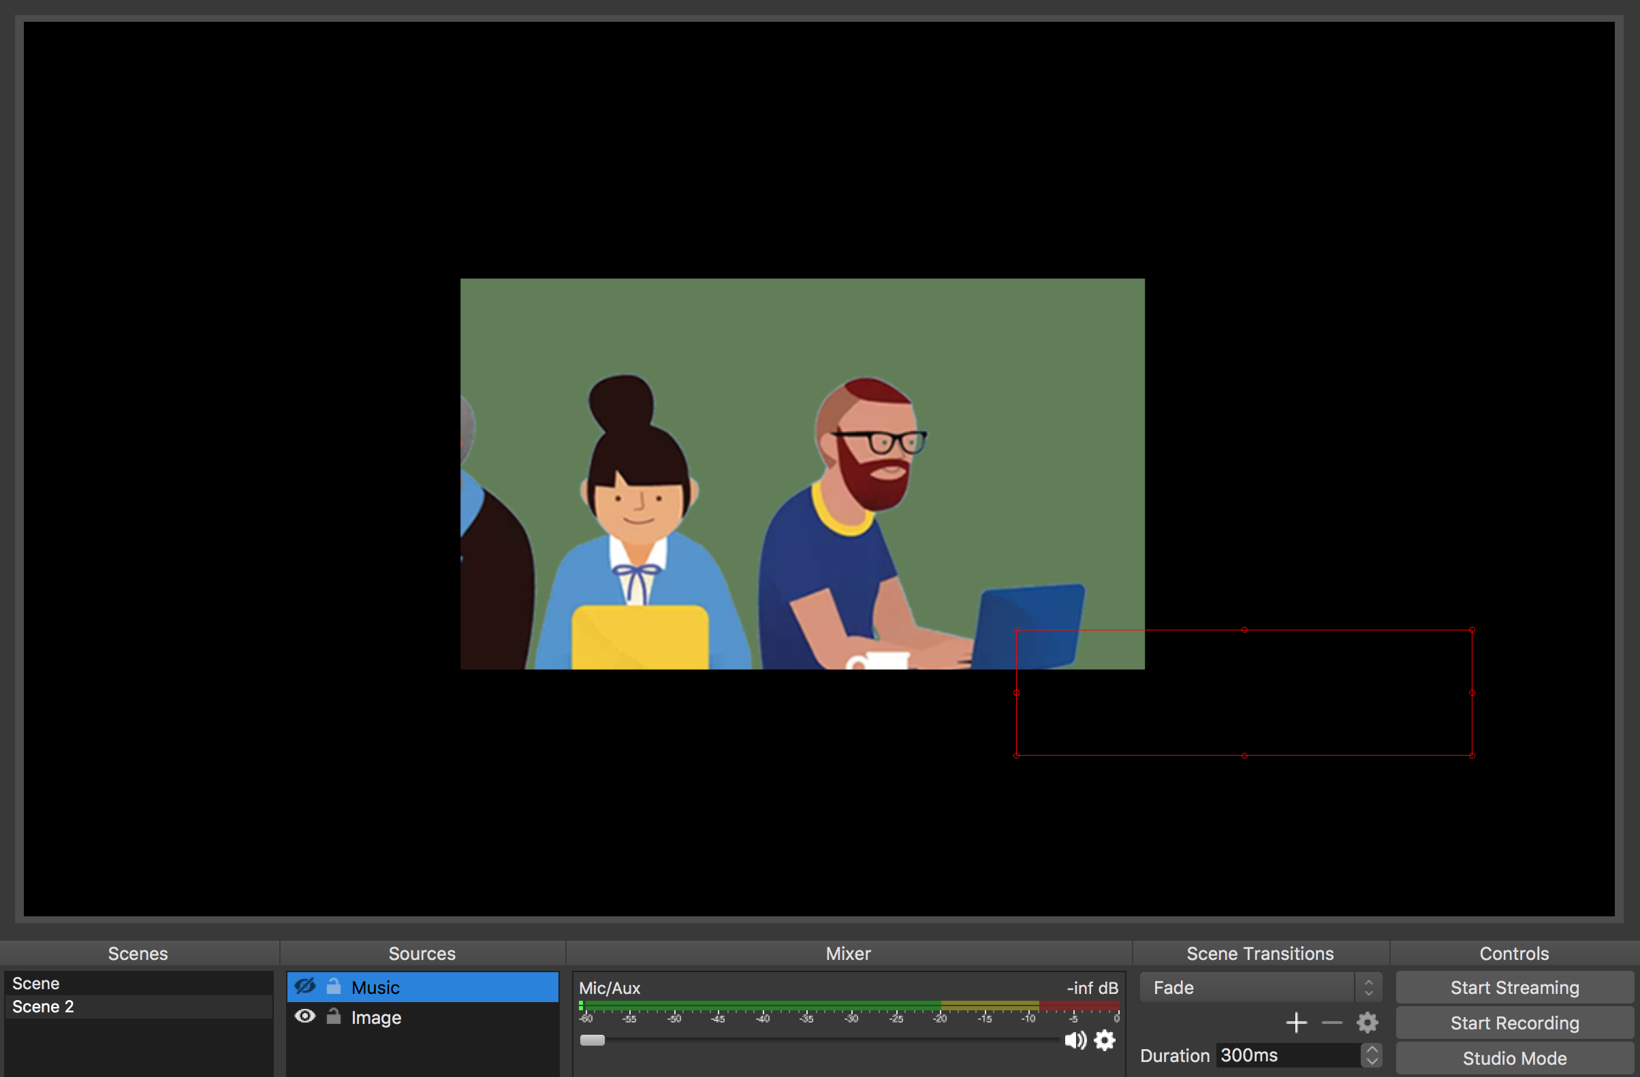
Task: Select Scene 2 in the Scenes list
Action: pyautogui.click(x=43, y=1006)
